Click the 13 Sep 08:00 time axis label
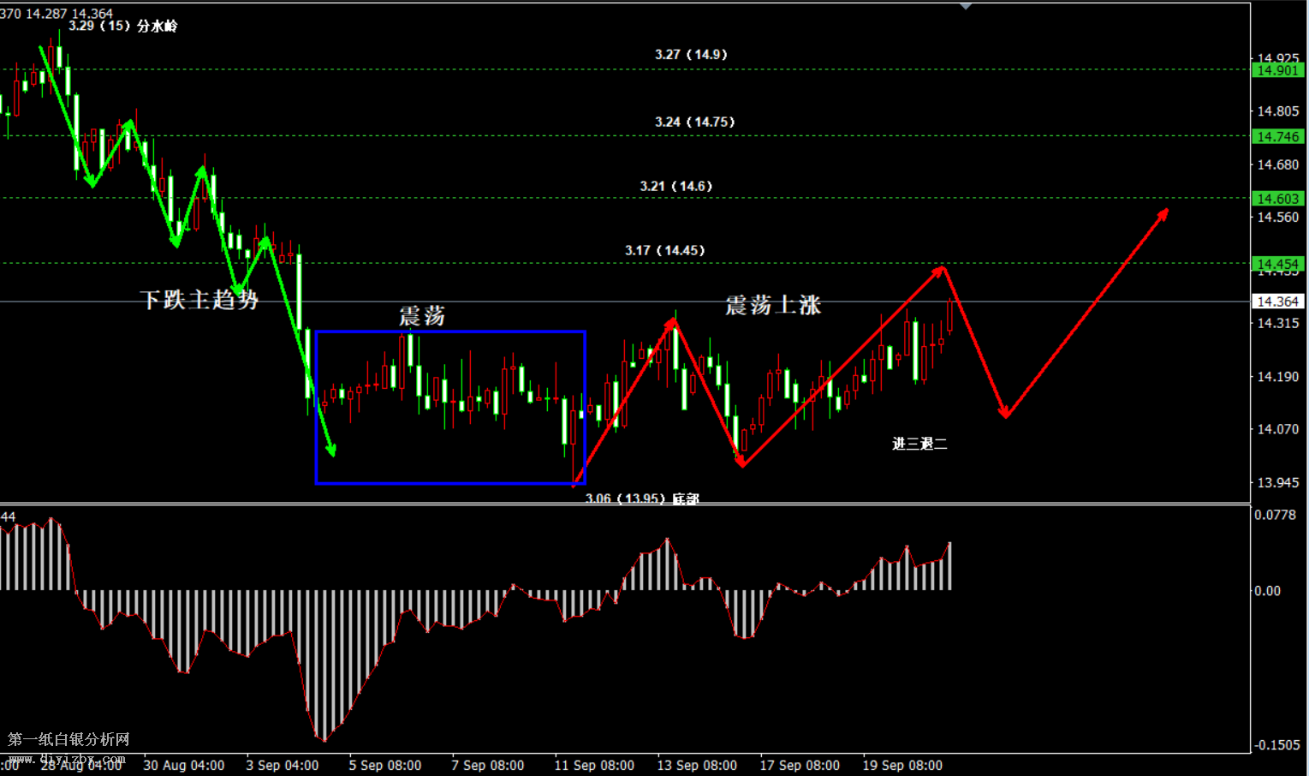This screenshot has width=1309, height=776. coord(696,765)
